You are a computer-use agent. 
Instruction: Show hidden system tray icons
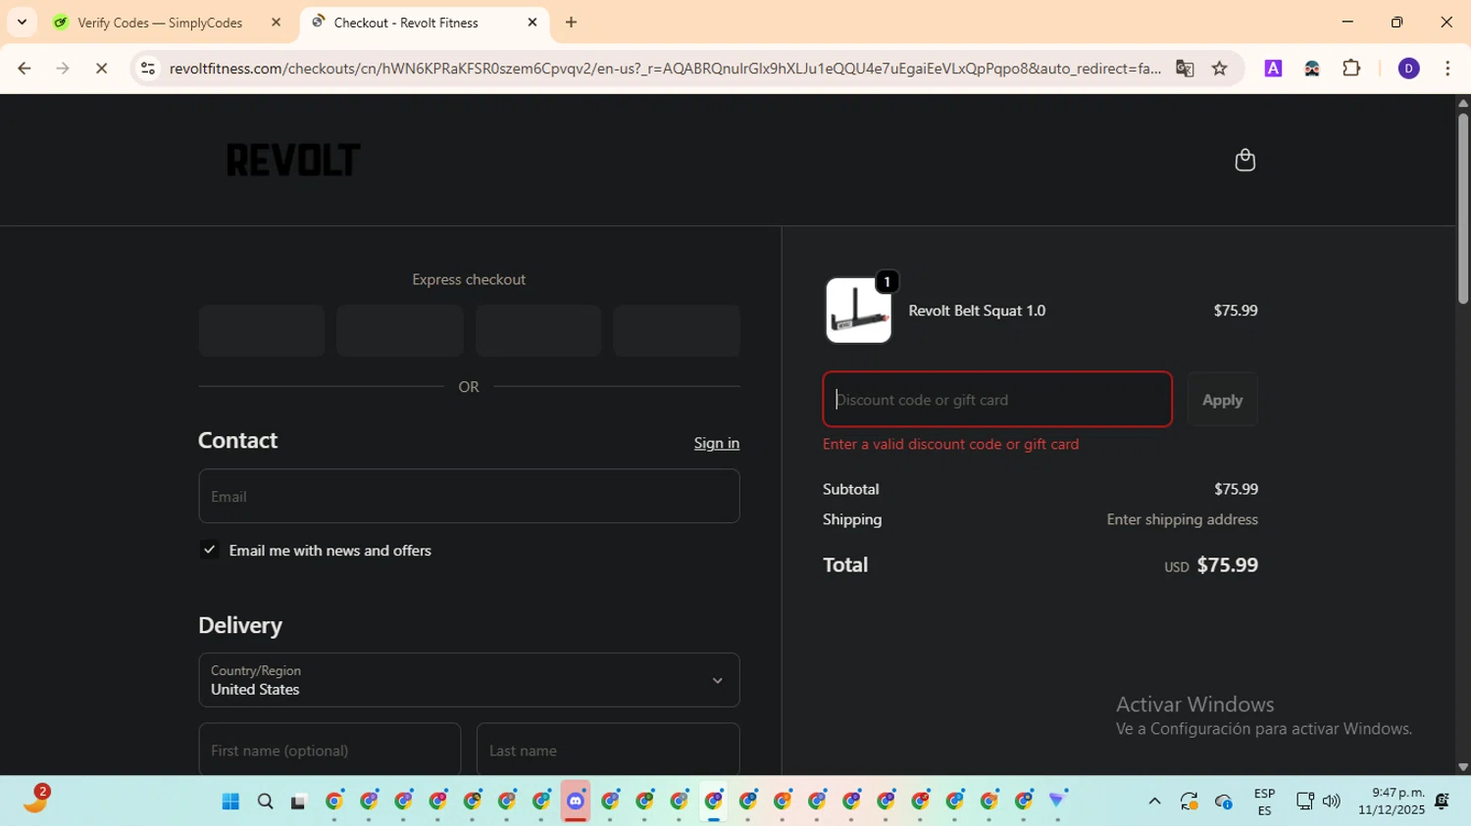(1154, 802)
